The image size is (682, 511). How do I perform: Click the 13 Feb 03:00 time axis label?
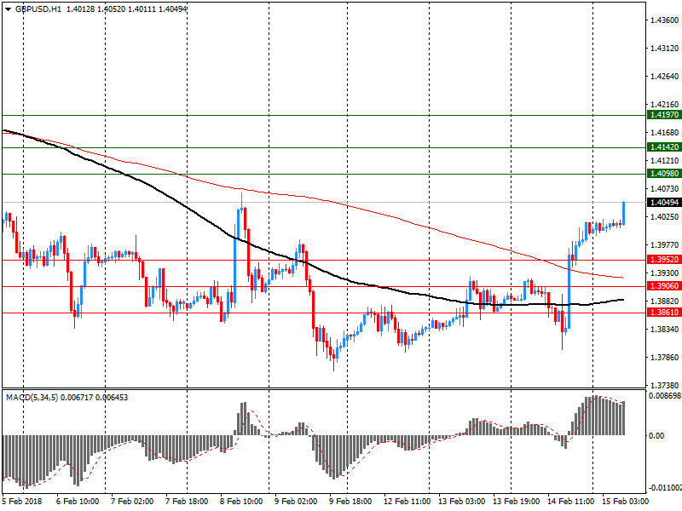(461, 502)
